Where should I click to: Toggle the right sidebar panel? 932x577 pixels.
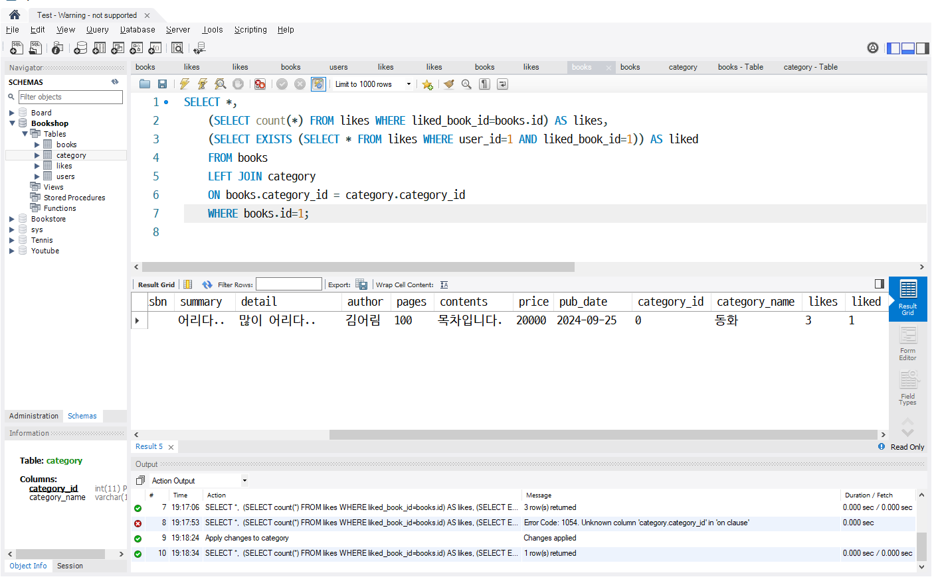pyautogui.click(x=922, y=48)
